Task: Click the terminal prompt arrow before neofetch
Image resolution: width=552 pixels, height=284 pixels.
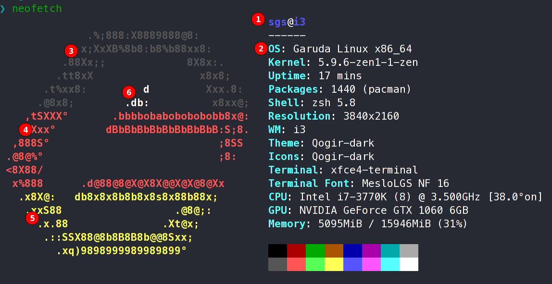Action: (3, 9)
